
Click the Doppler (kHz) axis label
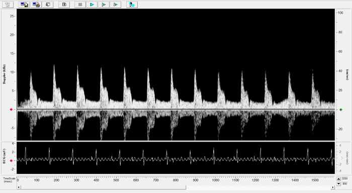click(x=4, y=74)
